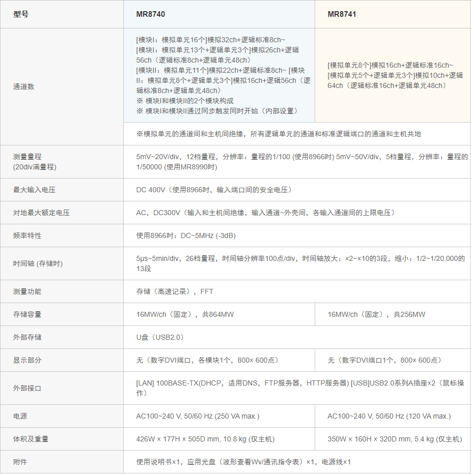The image size is (471, 474).
Task: Click the 测量功能 row label
Action: click(27, 292)
